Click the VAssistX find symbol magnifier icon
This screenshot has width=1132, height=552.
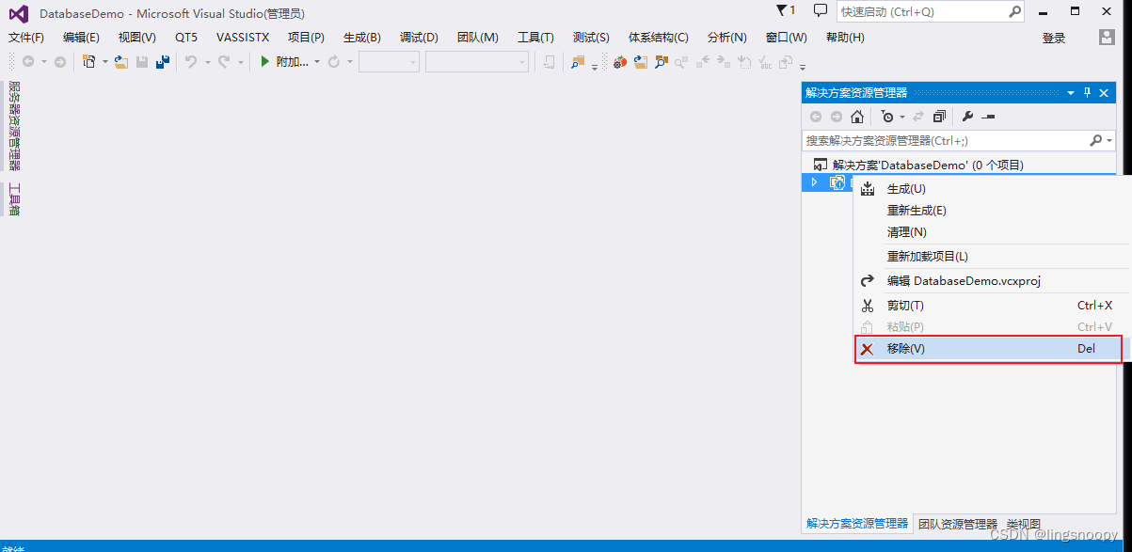pyautogui.click(x=662, y=62)
